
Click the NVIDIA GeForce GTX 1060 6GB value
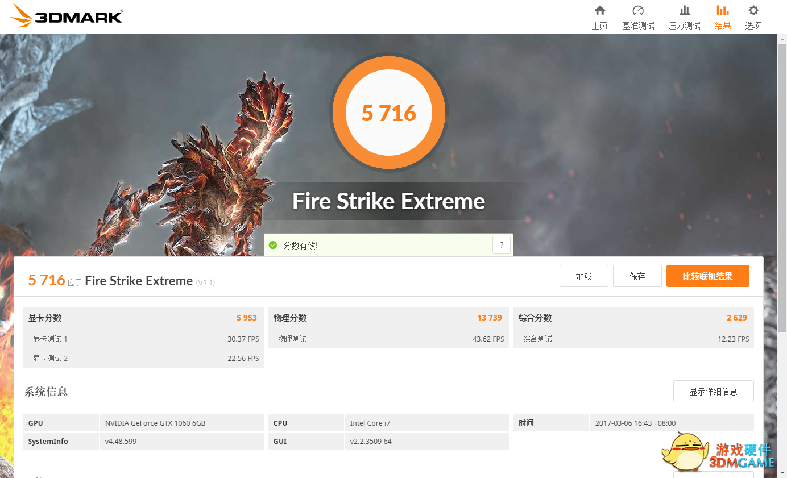pyautogui.click(x=155, y=423)
